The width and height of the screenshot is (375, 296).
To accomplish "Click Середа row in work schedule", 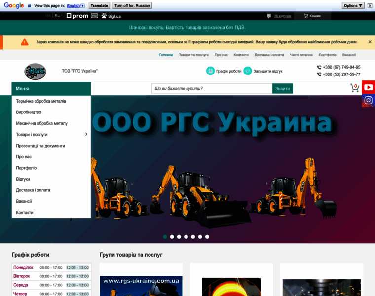I will (x=51, y=285).
